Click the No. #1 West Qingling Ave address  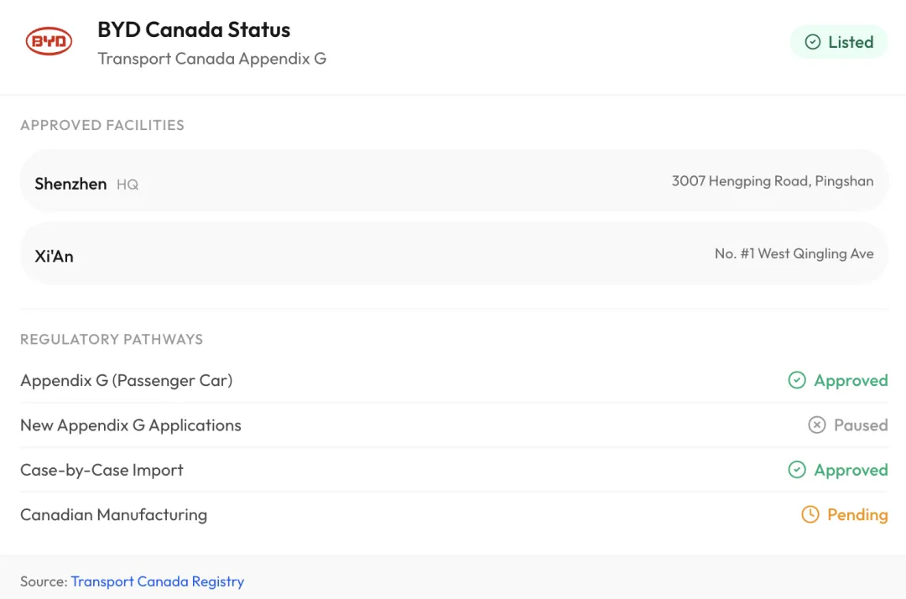(x=794, y=254)
